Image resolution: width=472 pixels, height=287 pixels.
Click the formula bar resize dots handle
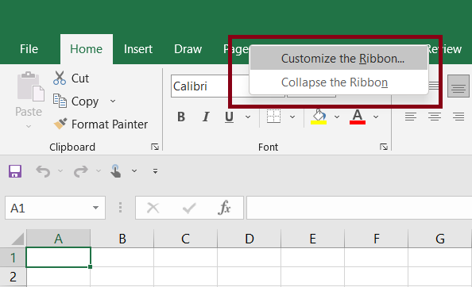click(x=121, y=208)
